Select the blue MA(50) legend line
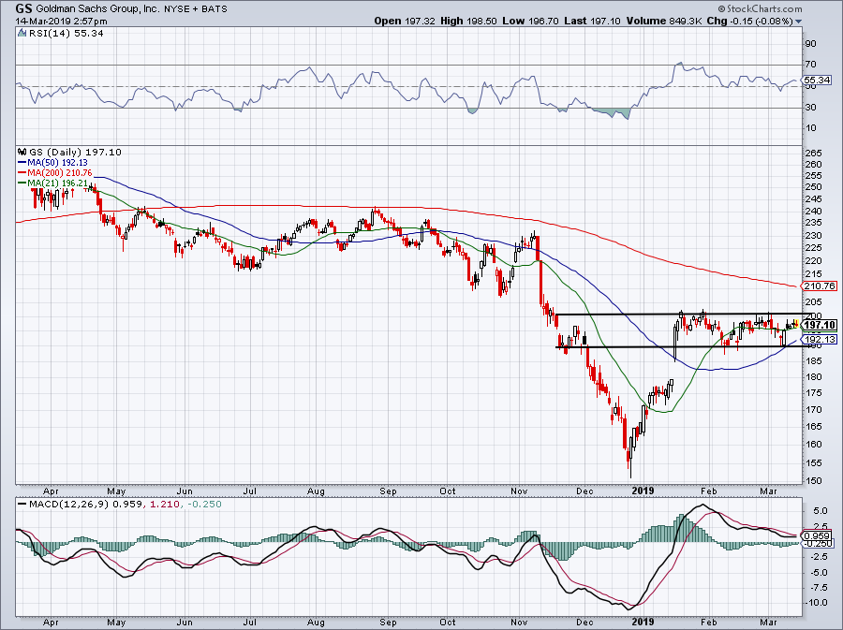Image resolution: width=843 pixels, height=630 pixels. 22,163
